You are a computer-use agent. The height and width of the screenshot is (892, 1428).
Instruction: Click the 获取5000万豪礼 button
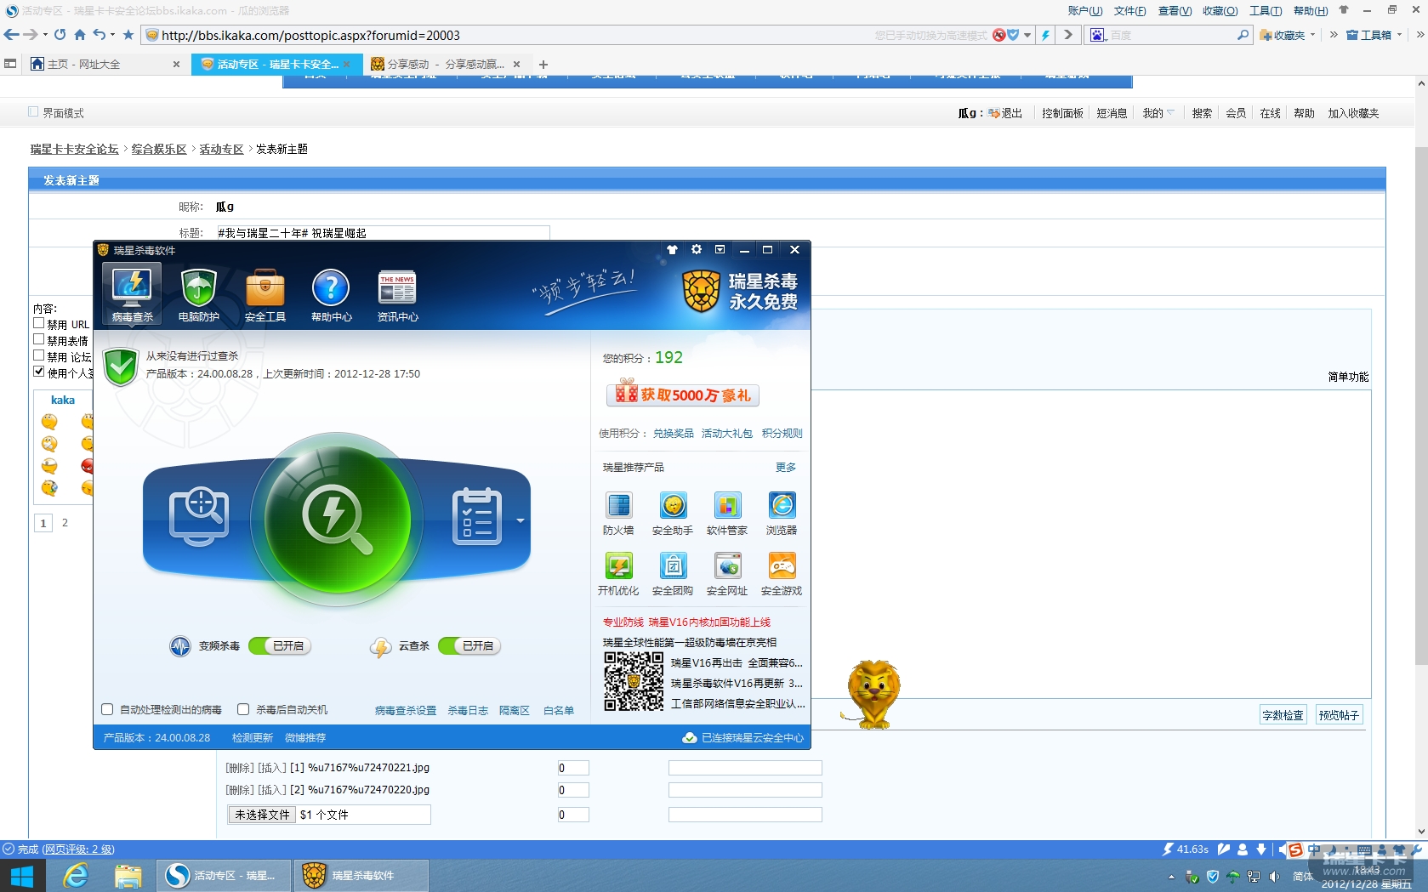pos(683,395)
